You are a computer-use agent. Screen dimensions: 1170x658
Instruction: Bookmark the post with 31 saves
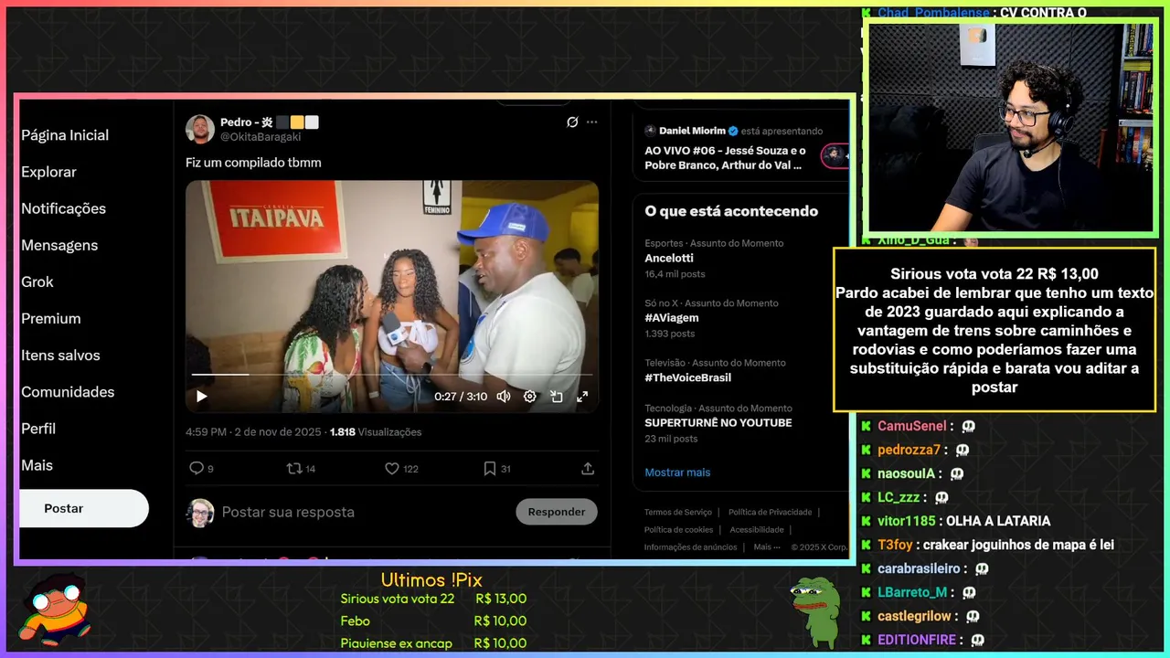497,468
